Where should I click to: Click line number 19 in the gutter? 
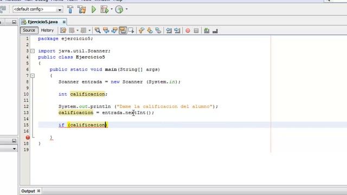click(x=26, y=149)
